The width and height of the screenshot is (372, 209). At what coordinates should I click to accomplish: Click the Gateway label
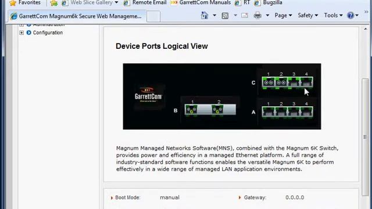pos(255,197)
